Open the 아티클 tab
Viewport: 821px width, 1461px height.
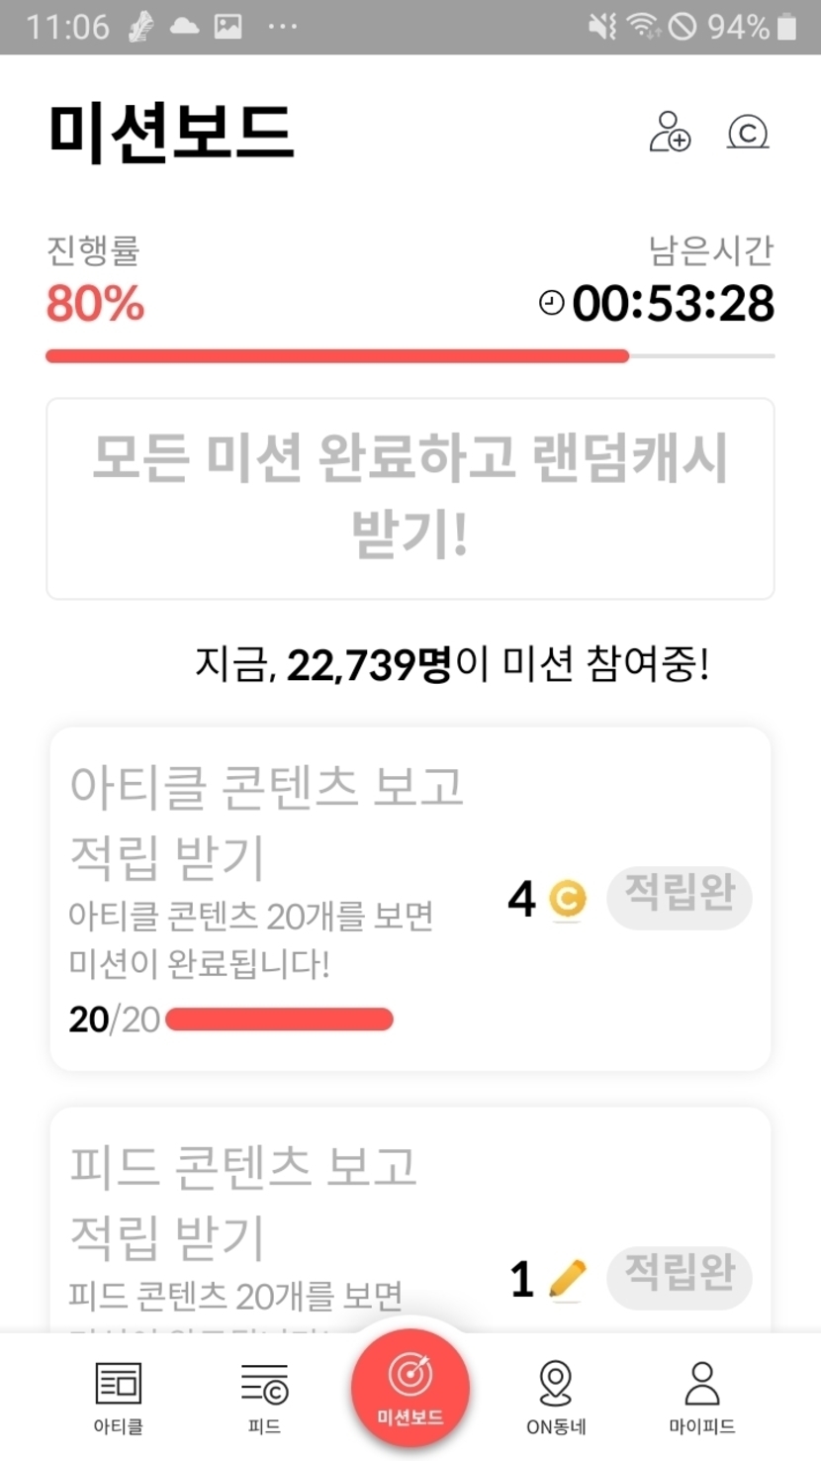point(119,1397)
